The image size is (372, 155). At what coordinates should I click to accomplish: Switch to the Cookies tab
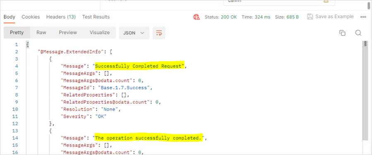tap(31, 17)
